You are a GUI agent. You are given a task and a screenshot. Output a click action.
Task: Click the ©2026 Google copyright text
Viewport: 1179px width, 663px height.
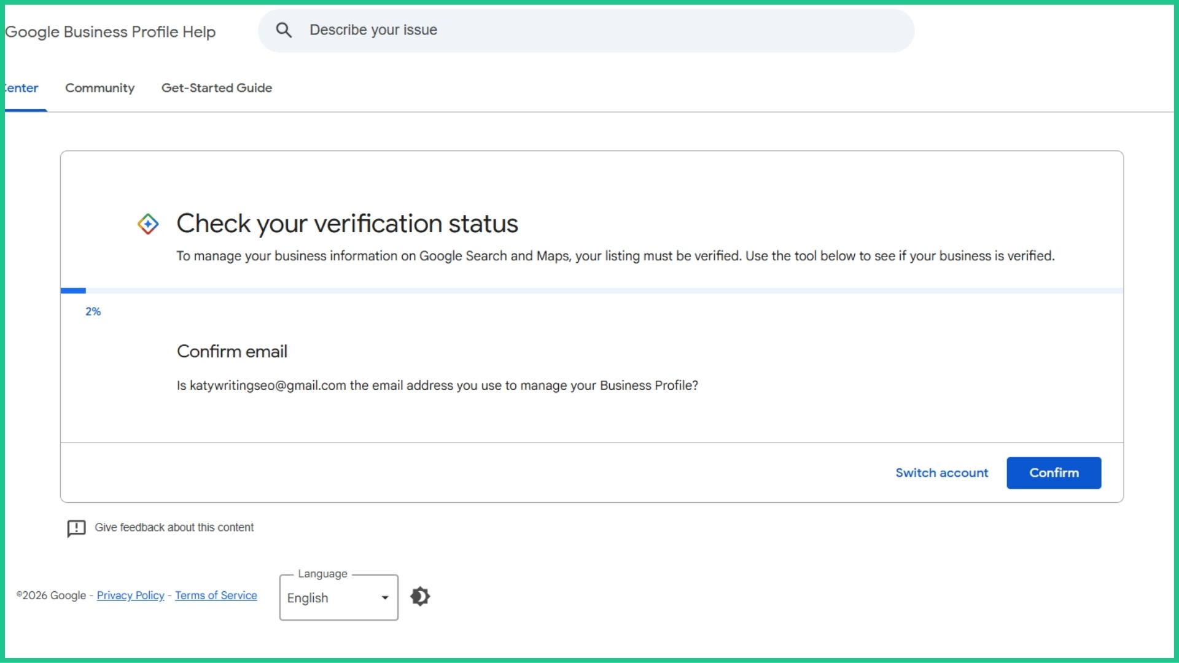coord(51,595)
